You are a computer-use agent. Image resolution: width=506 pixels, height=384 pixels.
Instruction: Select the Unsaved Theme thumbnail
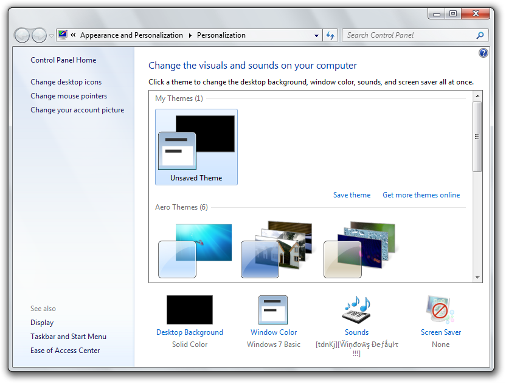click(x=196, y=146)
